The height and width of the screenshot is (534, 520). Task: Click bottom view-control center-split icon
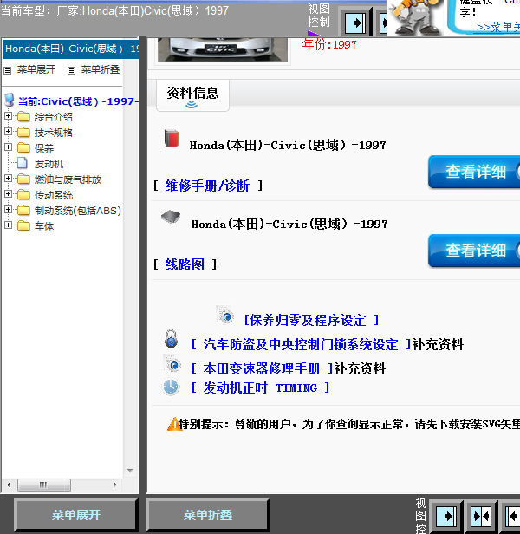(x=481, y=517)
